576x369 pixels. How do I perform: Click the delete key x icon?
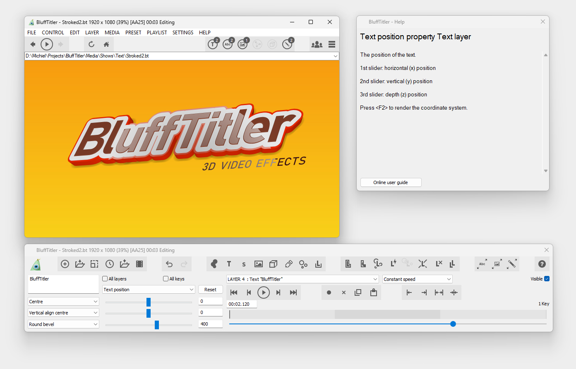pos(344,292)
